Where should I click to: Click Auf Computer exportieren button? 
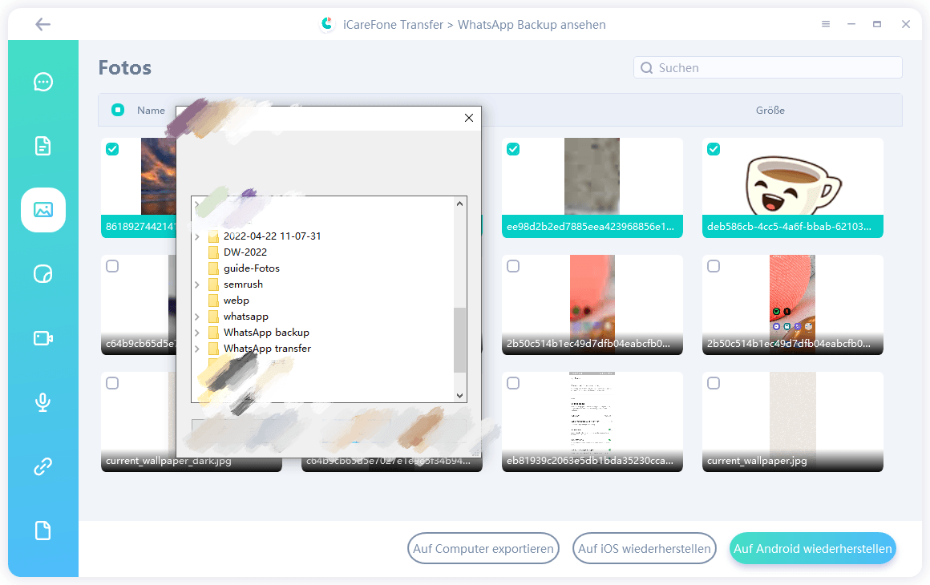pyautogui.click(x=483, y=548)
